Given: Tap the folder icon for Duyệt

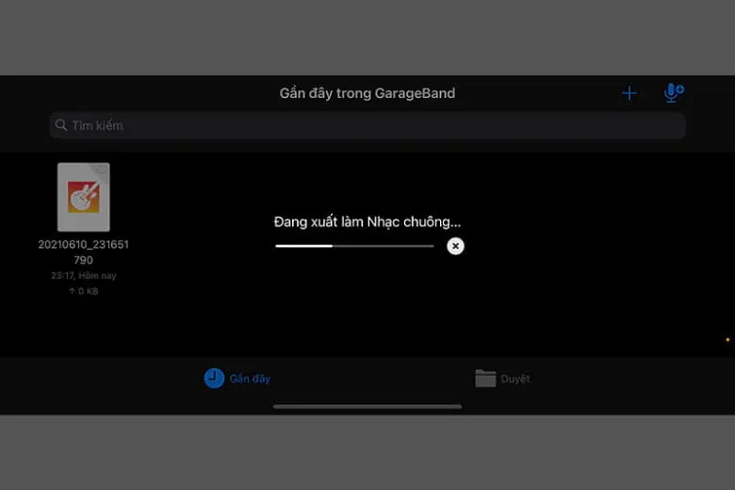Looking at the screenshot, I should click(x=485, y=379).
